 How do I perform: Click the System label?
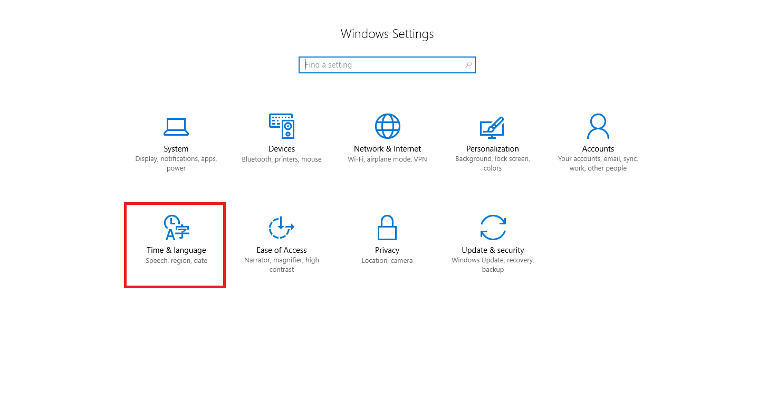[176, 149]
